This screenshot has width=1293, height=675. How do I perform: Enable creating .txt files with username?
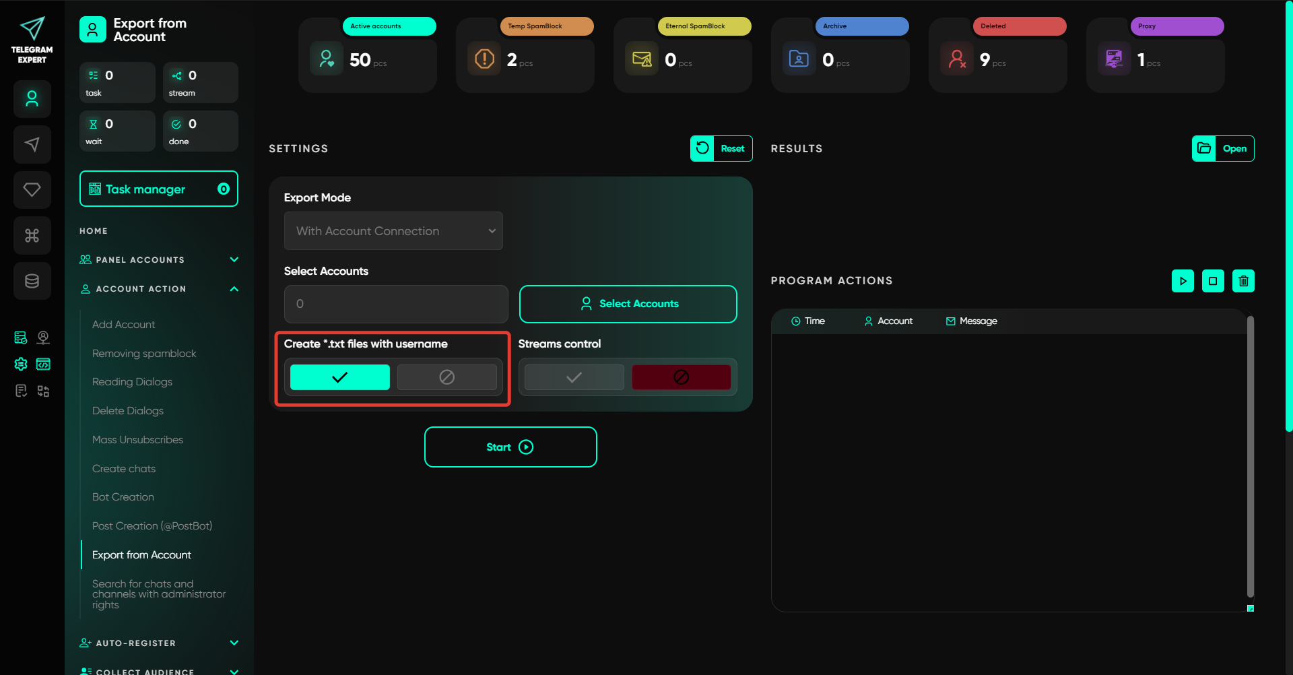pos(339,377)
